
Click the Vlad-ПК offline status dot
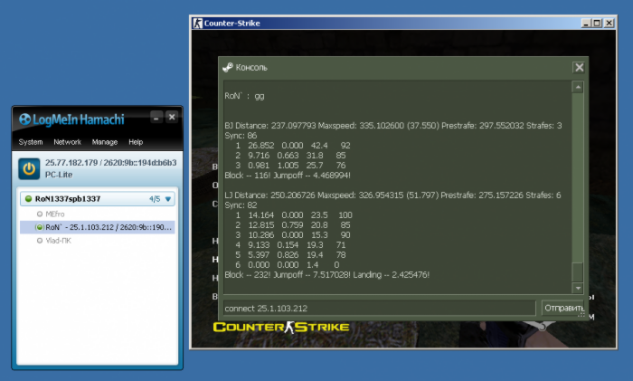click(39, 241)
